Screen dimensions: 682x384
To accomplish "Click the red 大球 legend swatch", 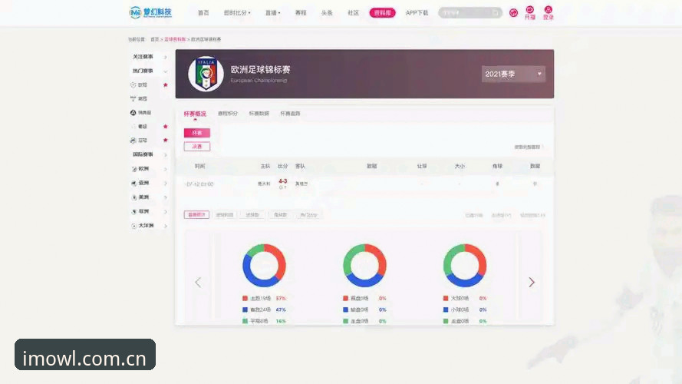I will [x=446, y=298].
